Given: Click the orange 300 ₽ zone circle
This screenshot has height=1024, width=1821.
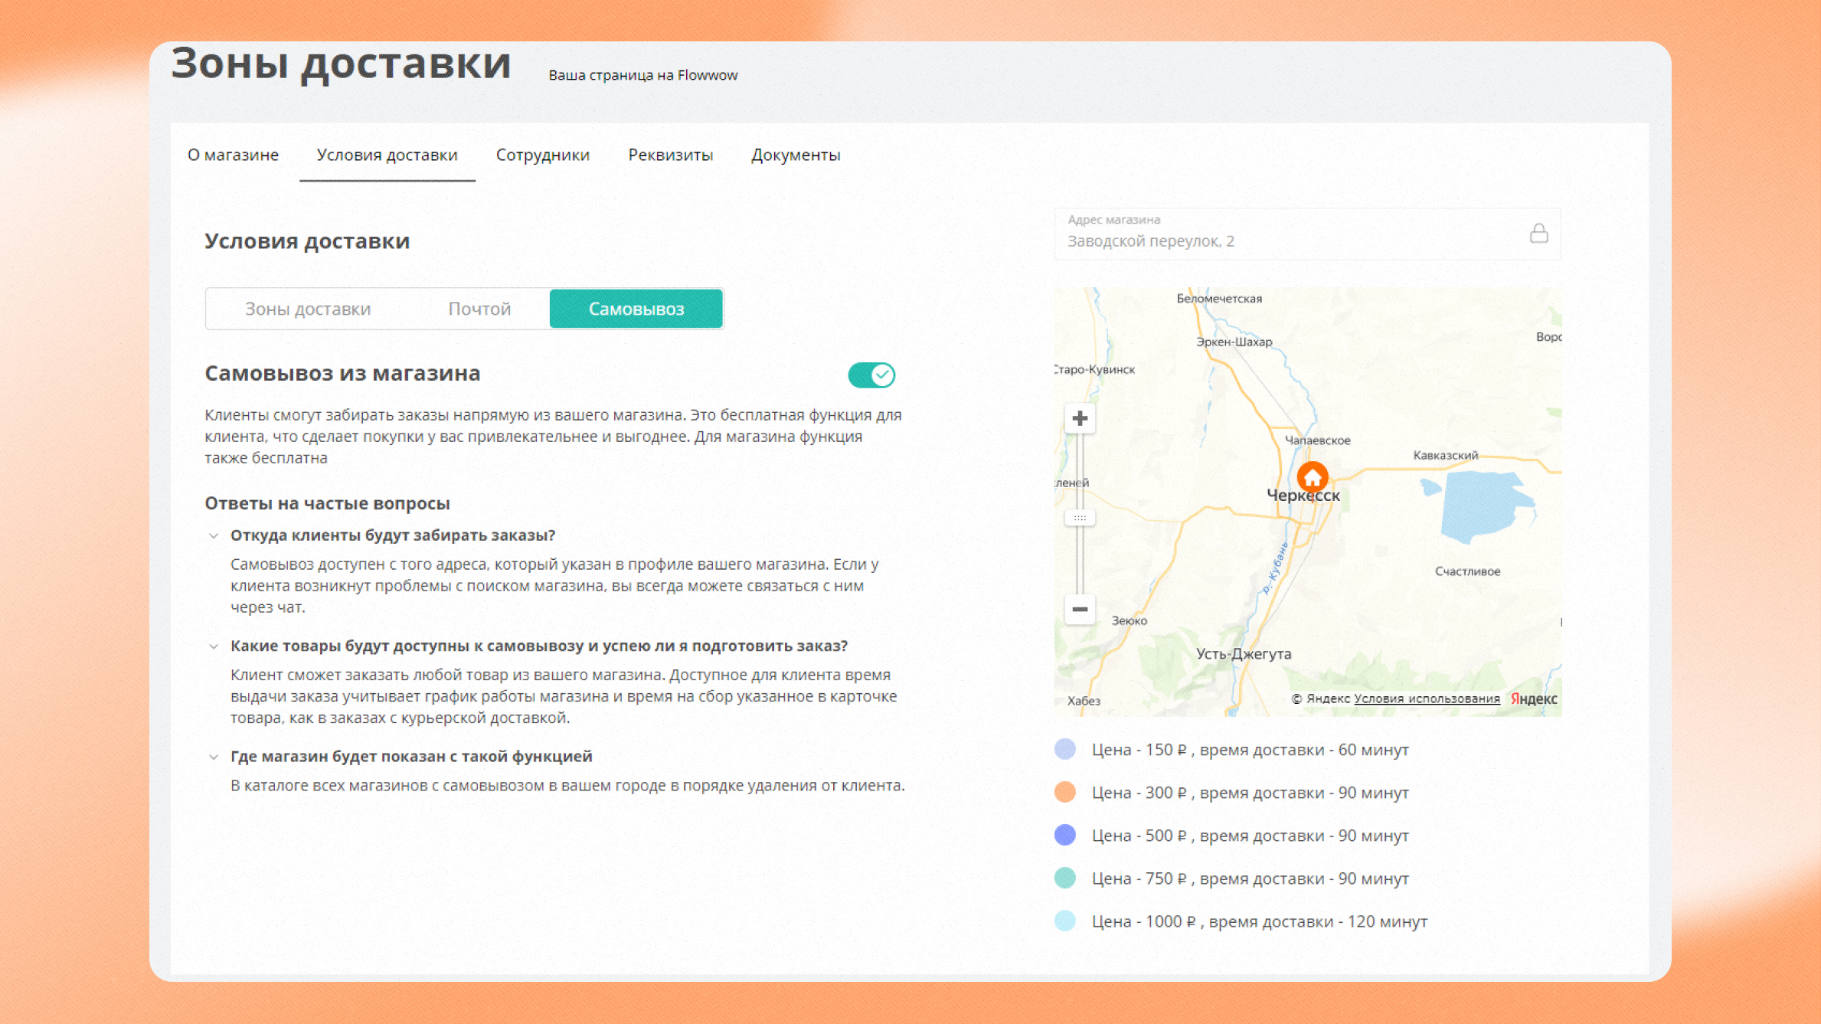Looking at the screenshot, I should 1065,792.
